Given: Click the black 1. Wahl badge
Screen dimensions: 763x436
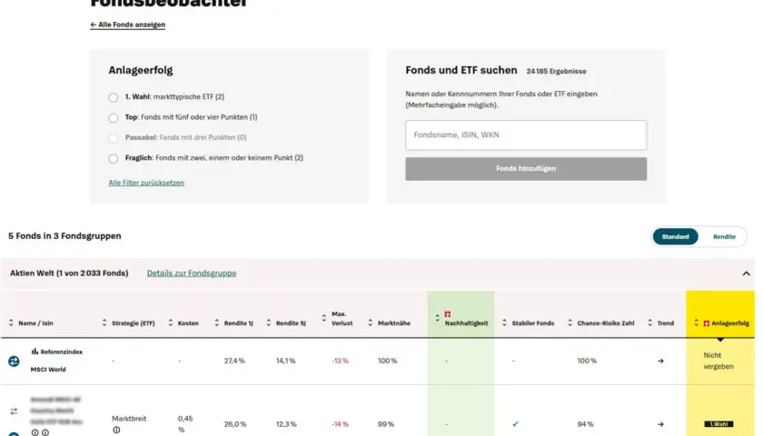Looking at the screenshot, I should tap(718, 424).
